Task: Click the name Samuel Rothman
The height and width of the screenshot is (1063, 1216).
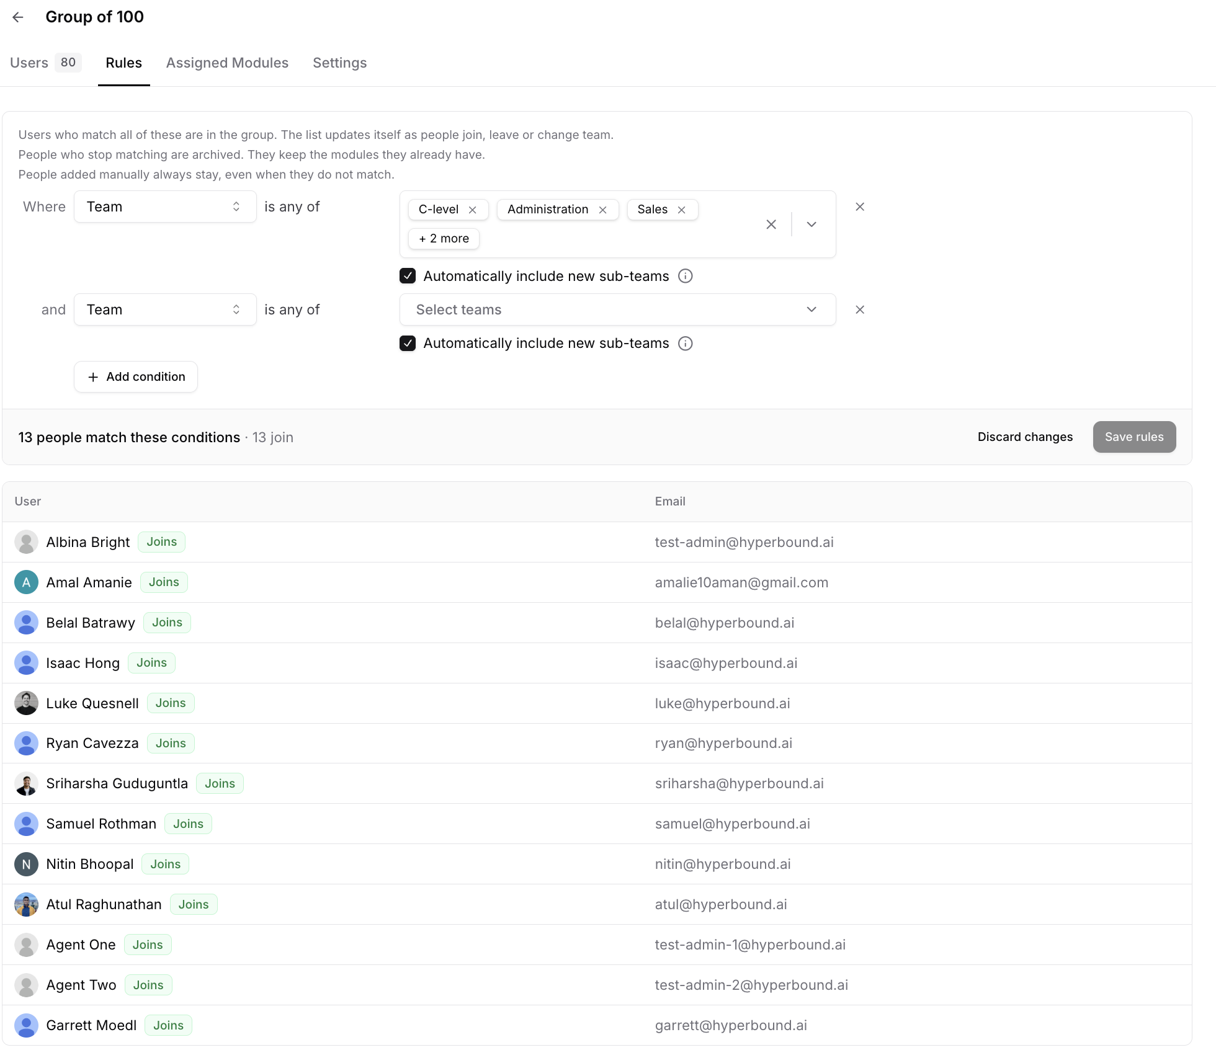Action: click(101, 824)
